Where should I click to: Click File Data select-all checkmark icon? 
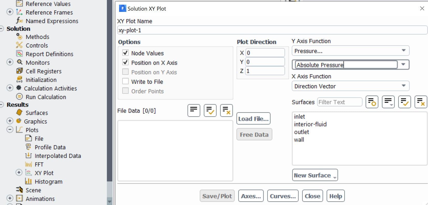click(210, 111)
